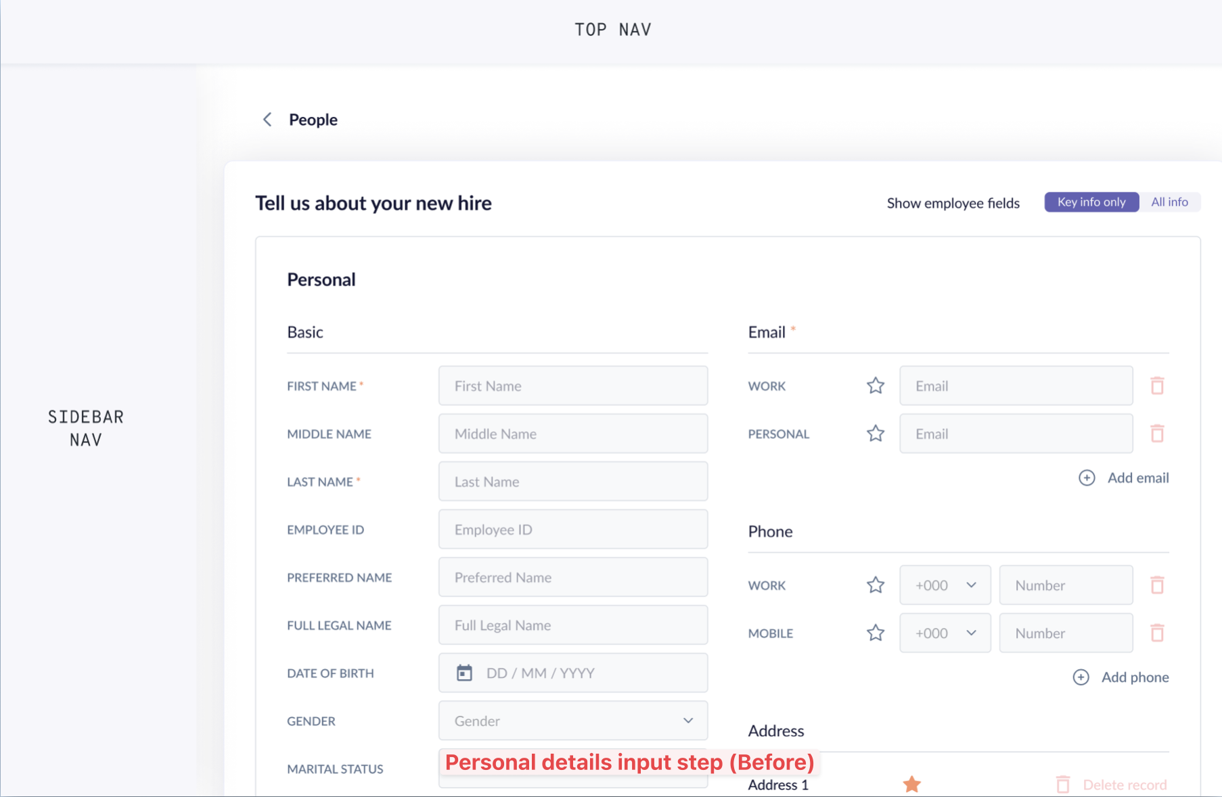This screenshot has height=797, width=1222.
Task: Click the plus icon for Add email
Action: click(x=1087, y=478)
